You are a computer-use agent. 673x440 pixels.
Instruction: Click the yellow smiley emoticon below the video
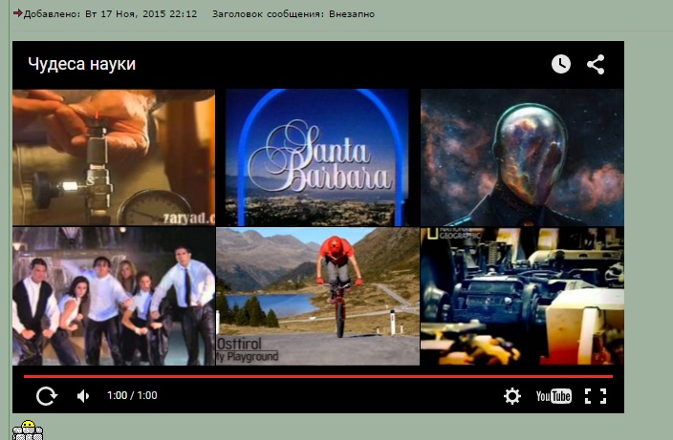tap(28, 430)
